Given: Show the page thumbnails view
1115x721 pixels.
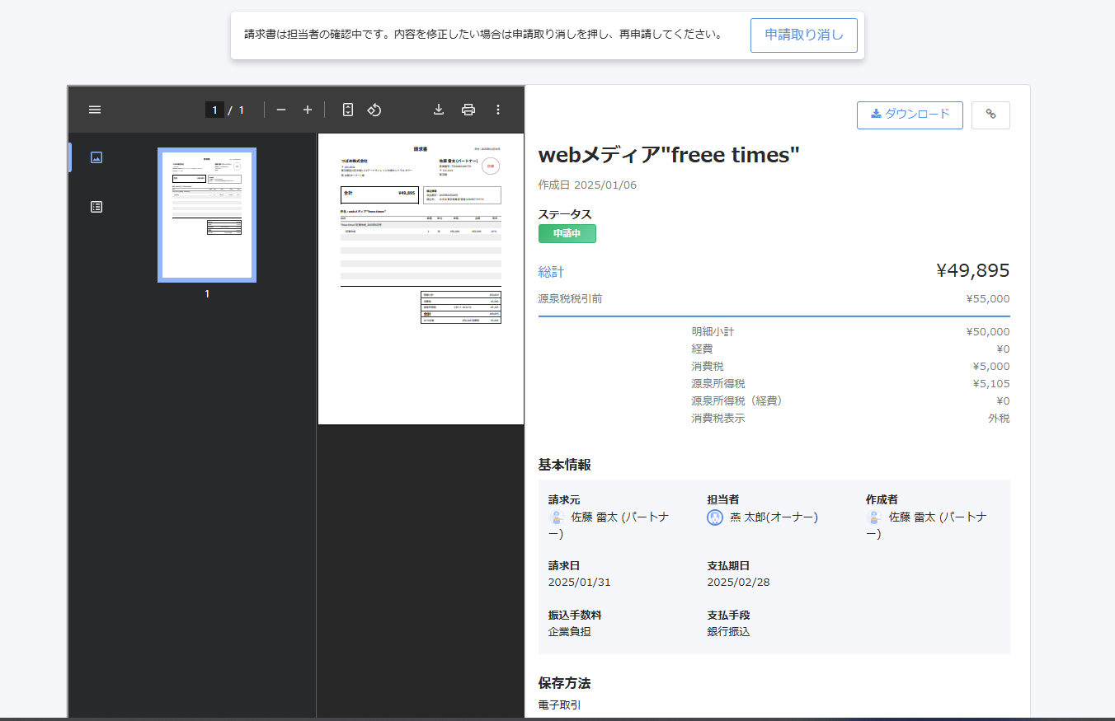Looking at the screenshot, I should pos(96,157).
